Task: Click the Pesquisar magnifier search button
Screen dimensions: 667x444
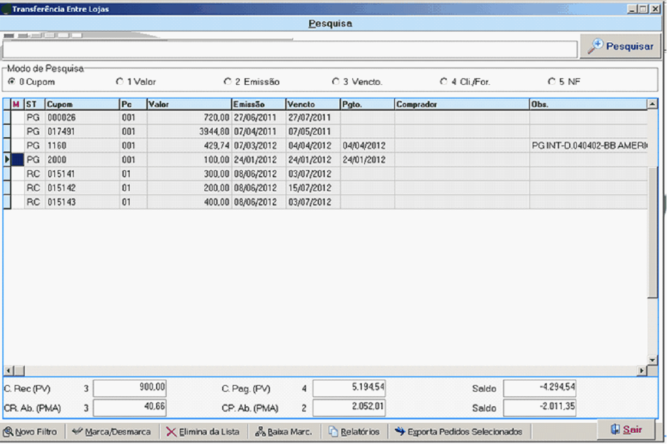Action: [x=620, y=47]
